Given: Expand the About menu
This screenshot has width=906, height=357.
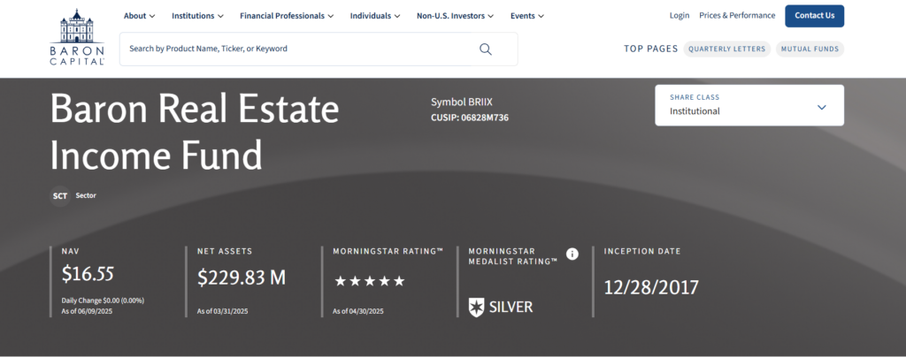Looking at the screenshot, I should tap(139, 16).
